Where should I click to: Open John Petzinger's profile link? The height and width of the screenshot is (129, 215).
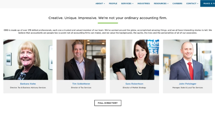click(x=188, y=84)
